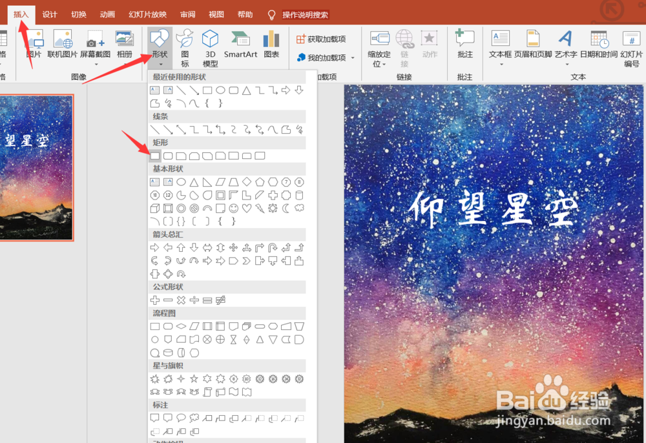Switch to the 动画 tab
This screenshot has width=646, height=443.
coord(107,14)
